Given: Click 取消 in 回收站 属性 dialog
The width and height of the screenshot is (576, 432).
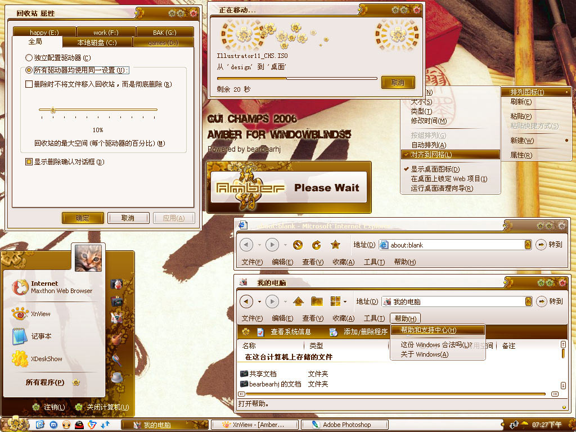Looking at the screenshot, I should tap(128, 218).
